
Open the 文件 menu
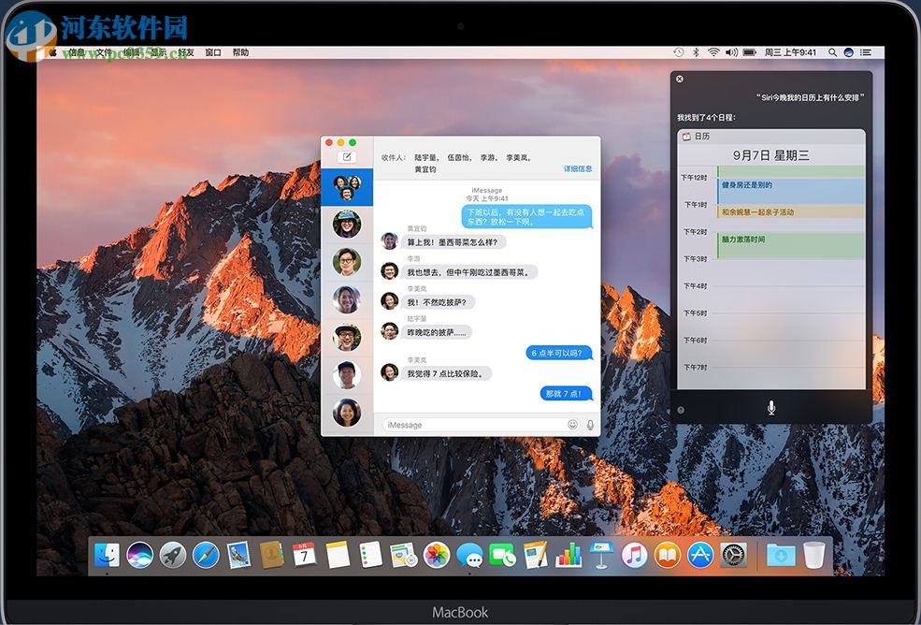(104, 52)
